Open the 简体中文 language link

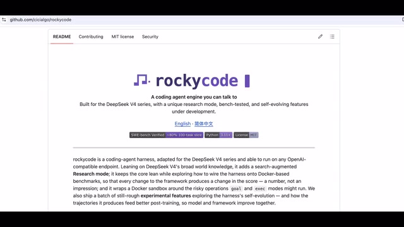pyautogui.click(x=203, y=124)
